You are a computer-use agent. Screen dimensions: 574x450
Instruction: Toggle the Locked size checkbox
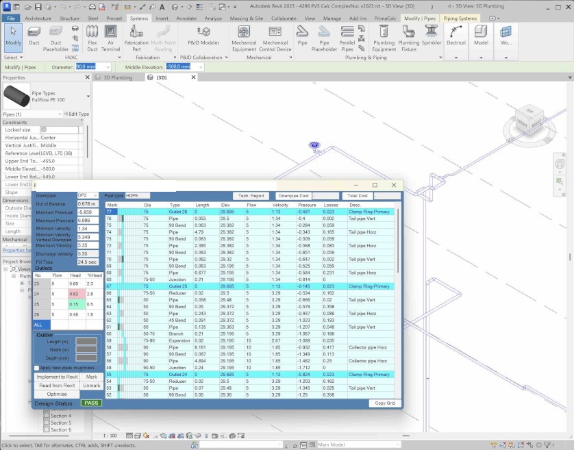click(44, 129)
